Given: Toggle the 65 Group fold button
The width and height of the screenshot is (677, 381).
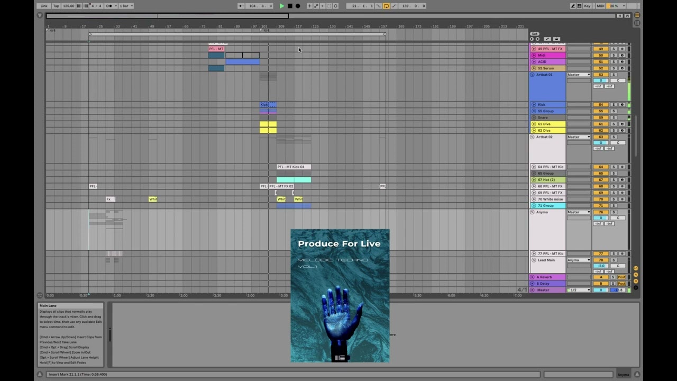Looking at the screenshot, I should [x=533, y=173].
